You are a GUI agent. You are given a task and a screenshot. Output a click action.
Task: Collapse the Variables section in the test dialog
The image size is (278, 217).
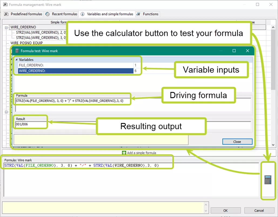17,59
